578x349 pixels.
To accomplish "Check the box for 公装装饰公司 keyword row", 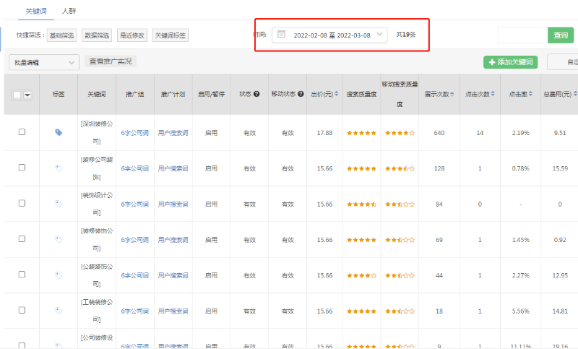I will 22,275.
